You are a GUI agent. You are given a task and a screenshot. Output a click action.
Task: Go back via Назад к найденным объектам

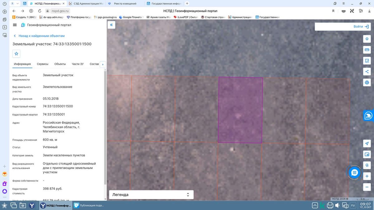coord(39,36)
